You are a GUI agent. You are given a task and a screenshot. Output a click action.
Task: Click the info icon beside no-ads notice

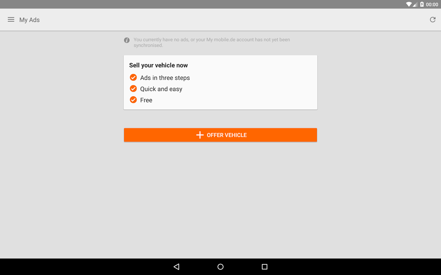click(127, 40)
